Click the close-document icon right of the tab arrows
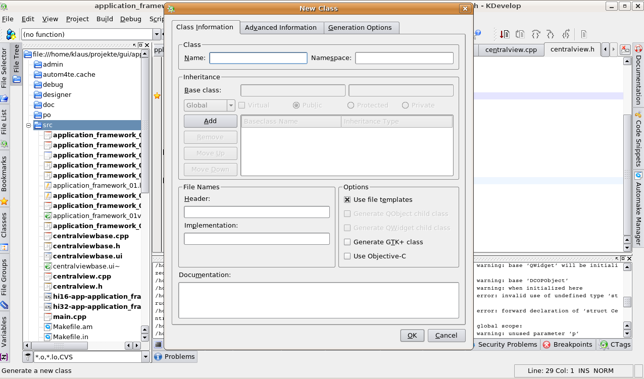The height and width of the screenshot is (379, 644). click(x=625, y=49)
